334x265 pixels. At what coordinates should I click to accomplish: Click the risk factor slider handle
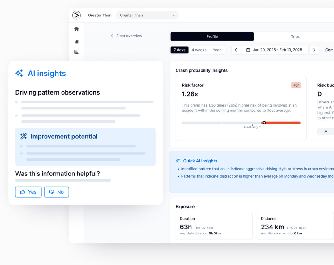coord(264,122)
